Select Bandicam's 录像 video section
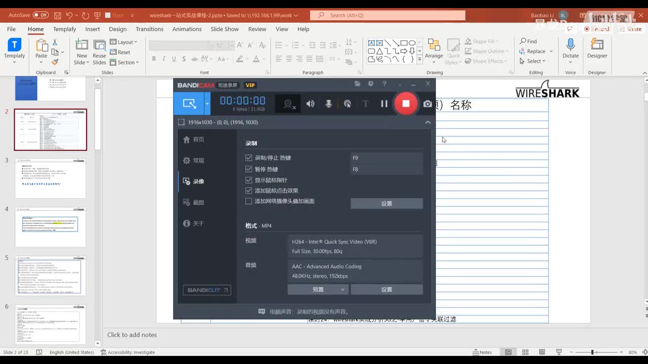This screenshot has height=364, width=648. [x=194, y=181]
